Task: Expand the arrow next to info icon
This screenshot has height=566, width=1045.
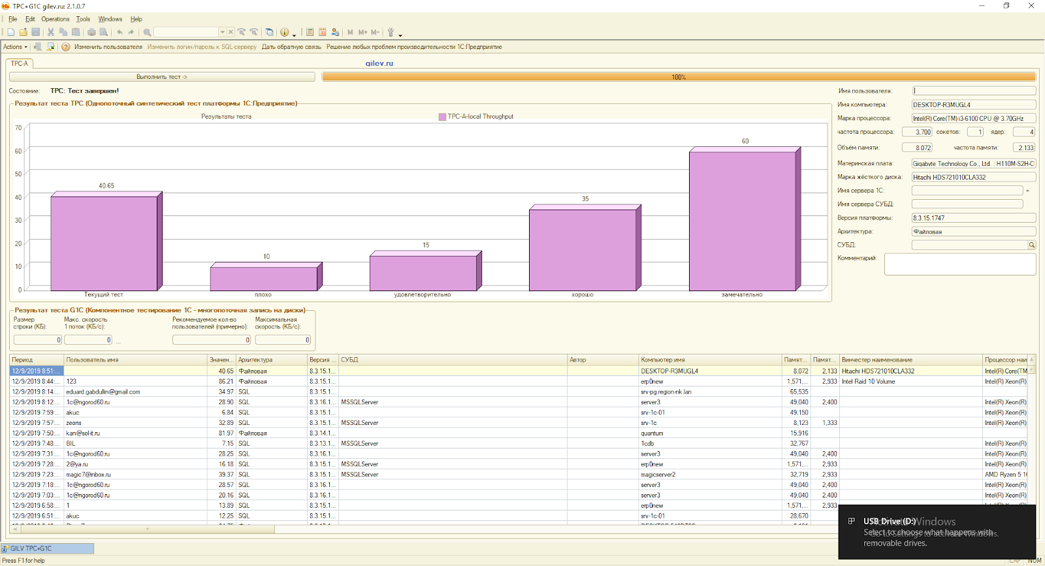Action: pos(294,35)
